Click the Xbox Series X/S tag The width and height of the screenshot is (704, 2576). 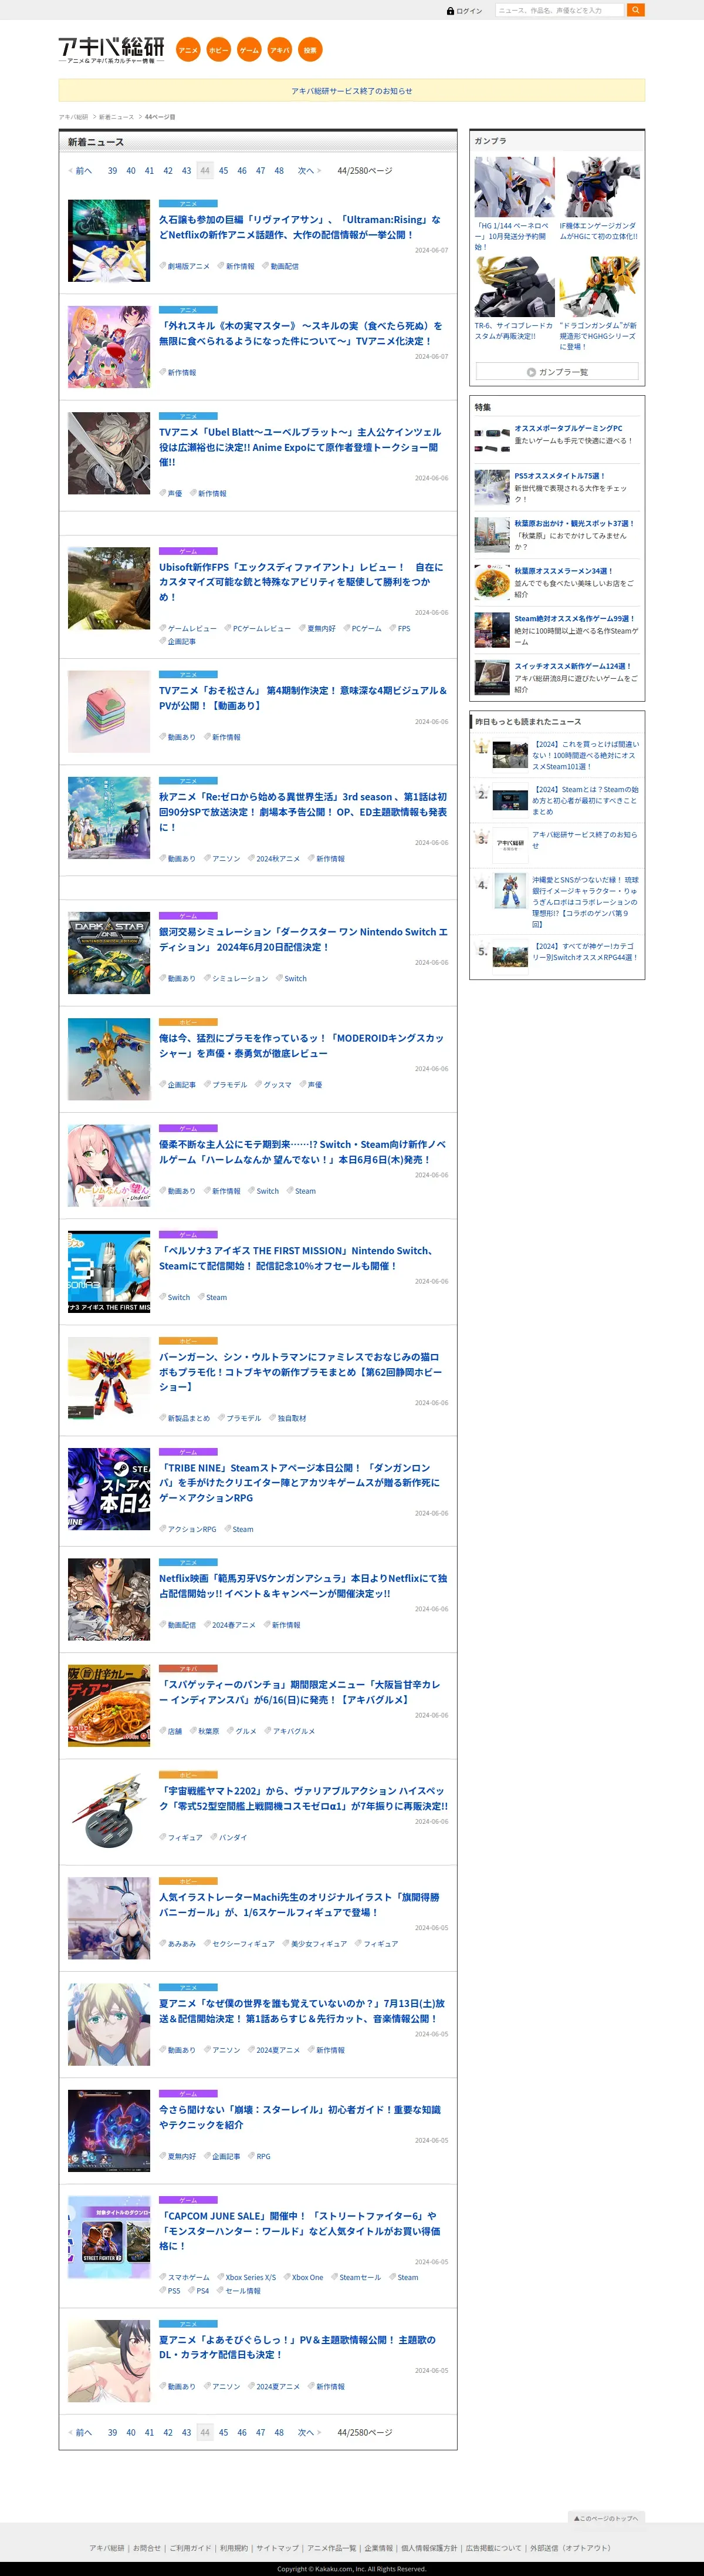point(250,2278)
